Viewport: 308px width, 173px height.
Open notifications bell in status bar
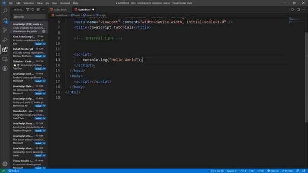304,171
